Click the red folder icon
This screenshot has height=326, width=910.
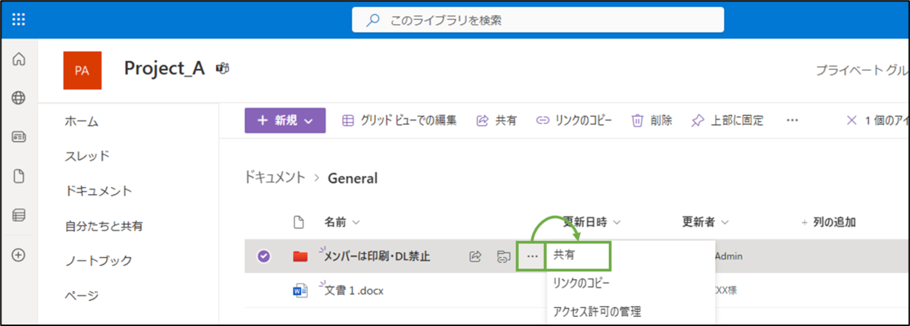pyautogui.click(x=300, y=257)
